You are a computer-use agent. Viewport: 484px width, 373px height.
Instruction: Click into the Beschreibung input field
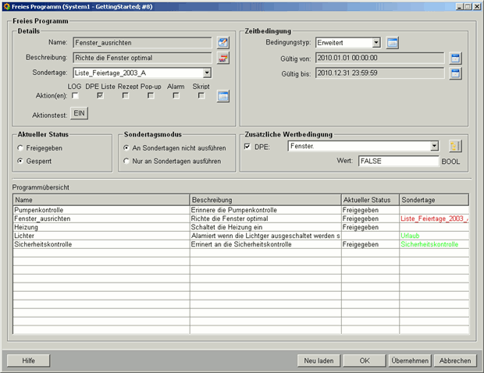point(142,58)
